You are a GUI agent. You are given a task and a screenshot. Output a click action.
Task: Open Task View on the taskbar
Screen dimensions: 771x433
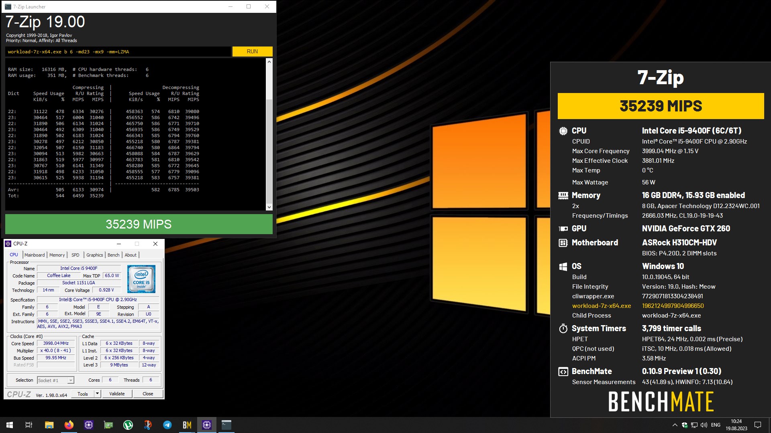[29, 425]
